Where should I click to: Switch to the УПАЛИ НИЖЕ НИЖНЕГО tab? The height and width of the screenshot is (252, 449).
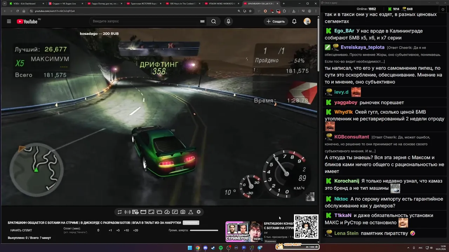[x=221, y=3]
